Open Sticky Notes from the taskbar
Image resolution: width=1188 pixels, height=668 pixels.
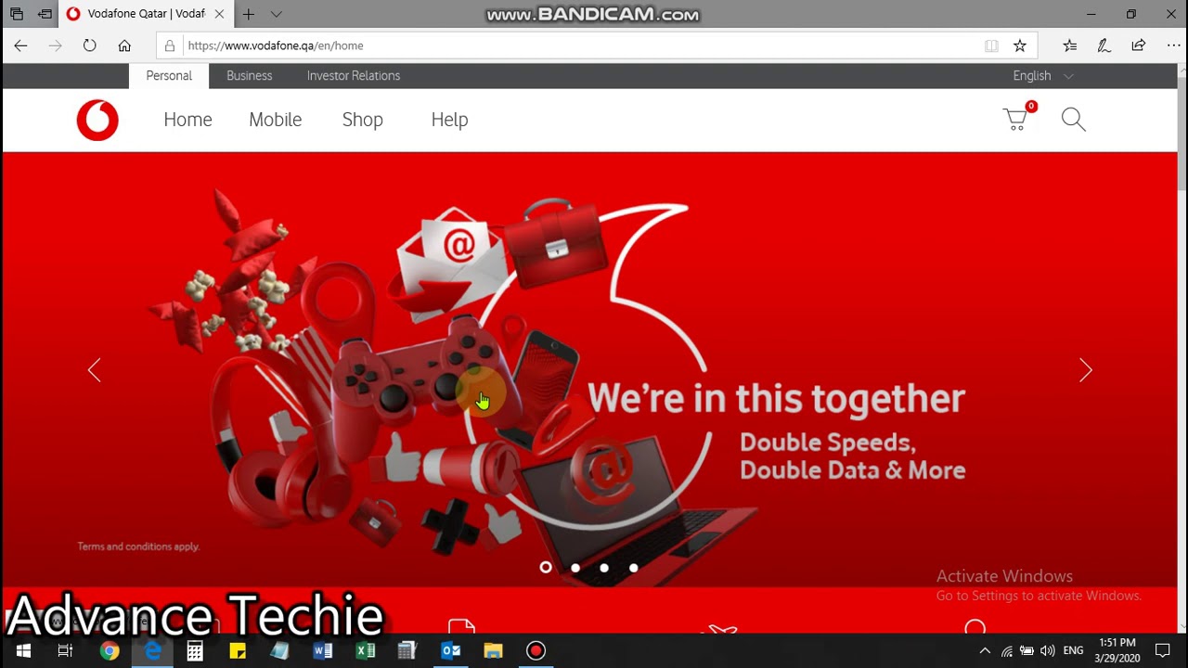[238, 650]
